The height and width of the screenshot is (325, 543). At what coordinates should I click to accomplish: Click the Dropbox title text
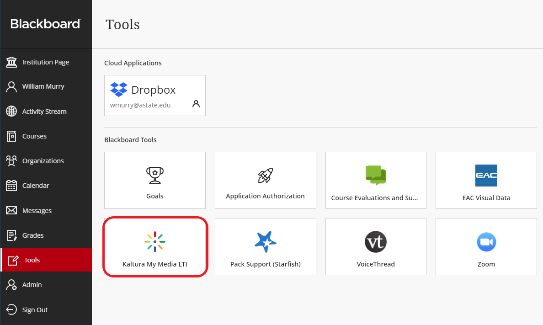154,90
